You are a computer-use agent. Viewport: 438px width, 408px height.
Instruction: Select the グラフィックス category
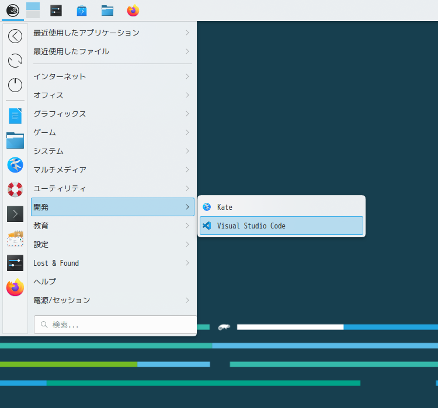(113, 114)
